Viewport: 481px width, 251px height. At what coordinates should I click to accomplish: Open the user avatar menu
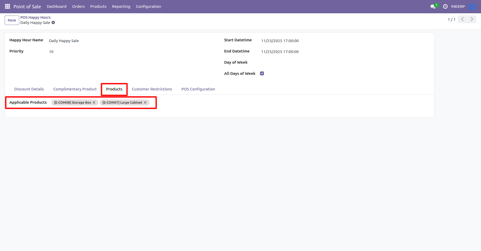coord(472,6)
